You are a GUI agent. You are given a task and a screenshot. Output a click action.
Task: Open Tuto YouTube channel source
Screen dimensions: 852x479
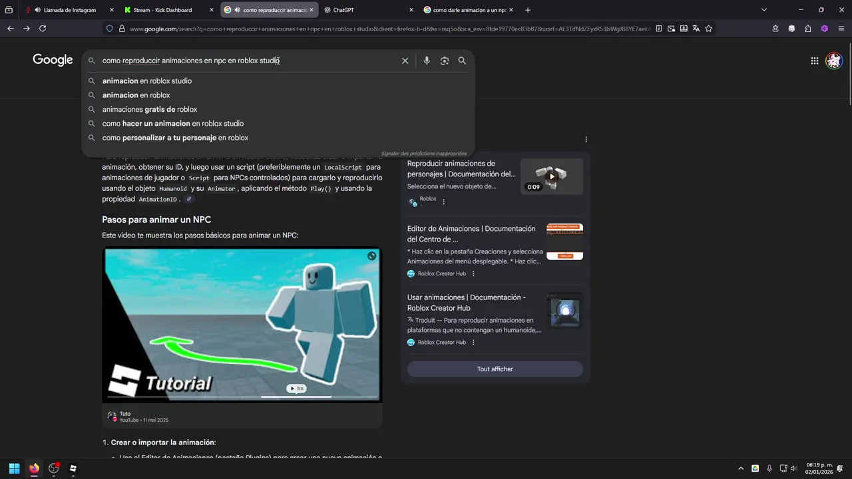(138, 417)
